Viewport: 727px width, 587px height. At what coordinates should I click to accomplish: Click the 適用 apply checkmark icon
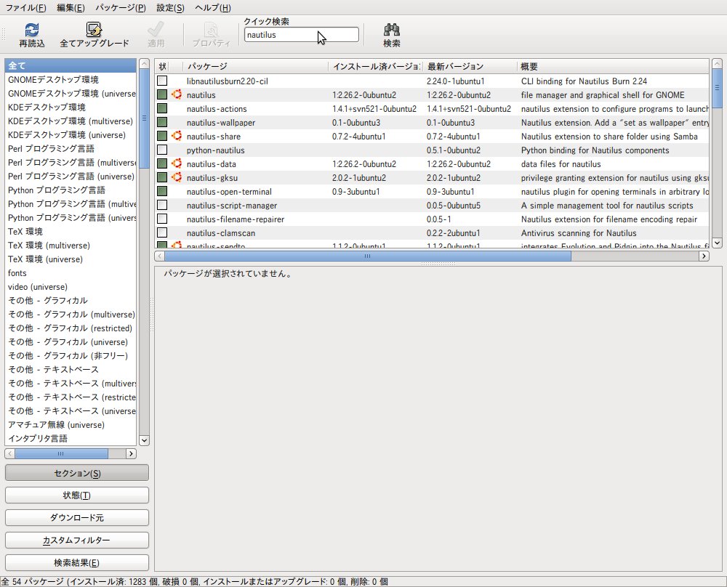point(156,30)
